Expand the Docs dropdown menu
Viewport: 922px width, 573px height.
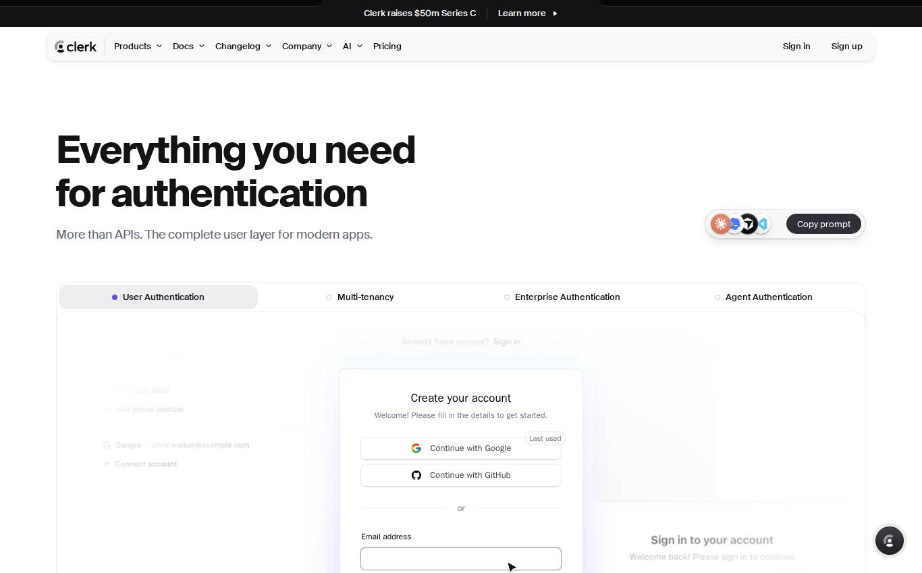click(x=188, y=47)
